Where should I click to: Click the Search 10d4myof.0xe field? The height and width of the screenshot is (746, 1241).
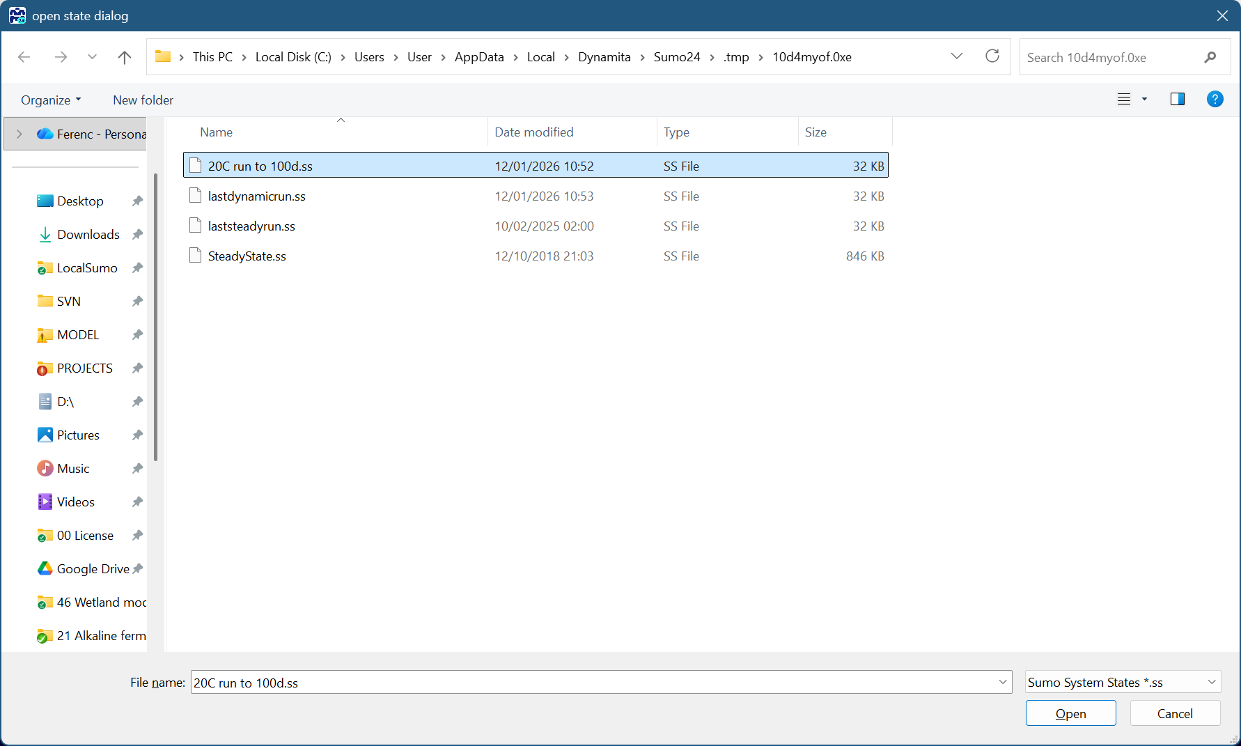point(1110,58)
